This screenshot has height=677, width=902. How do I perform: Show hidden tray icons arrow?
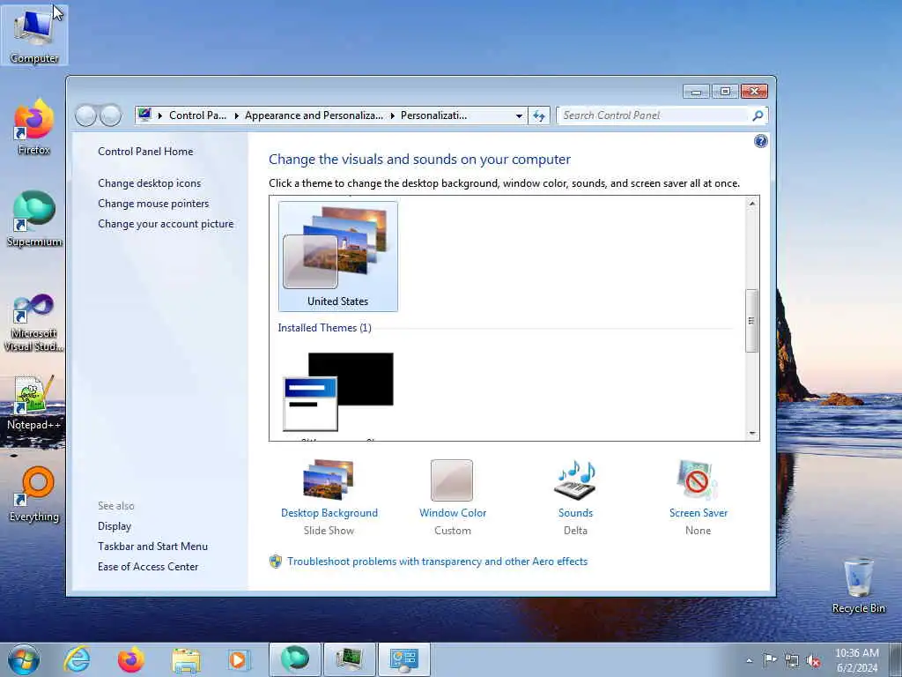point(749,660)
